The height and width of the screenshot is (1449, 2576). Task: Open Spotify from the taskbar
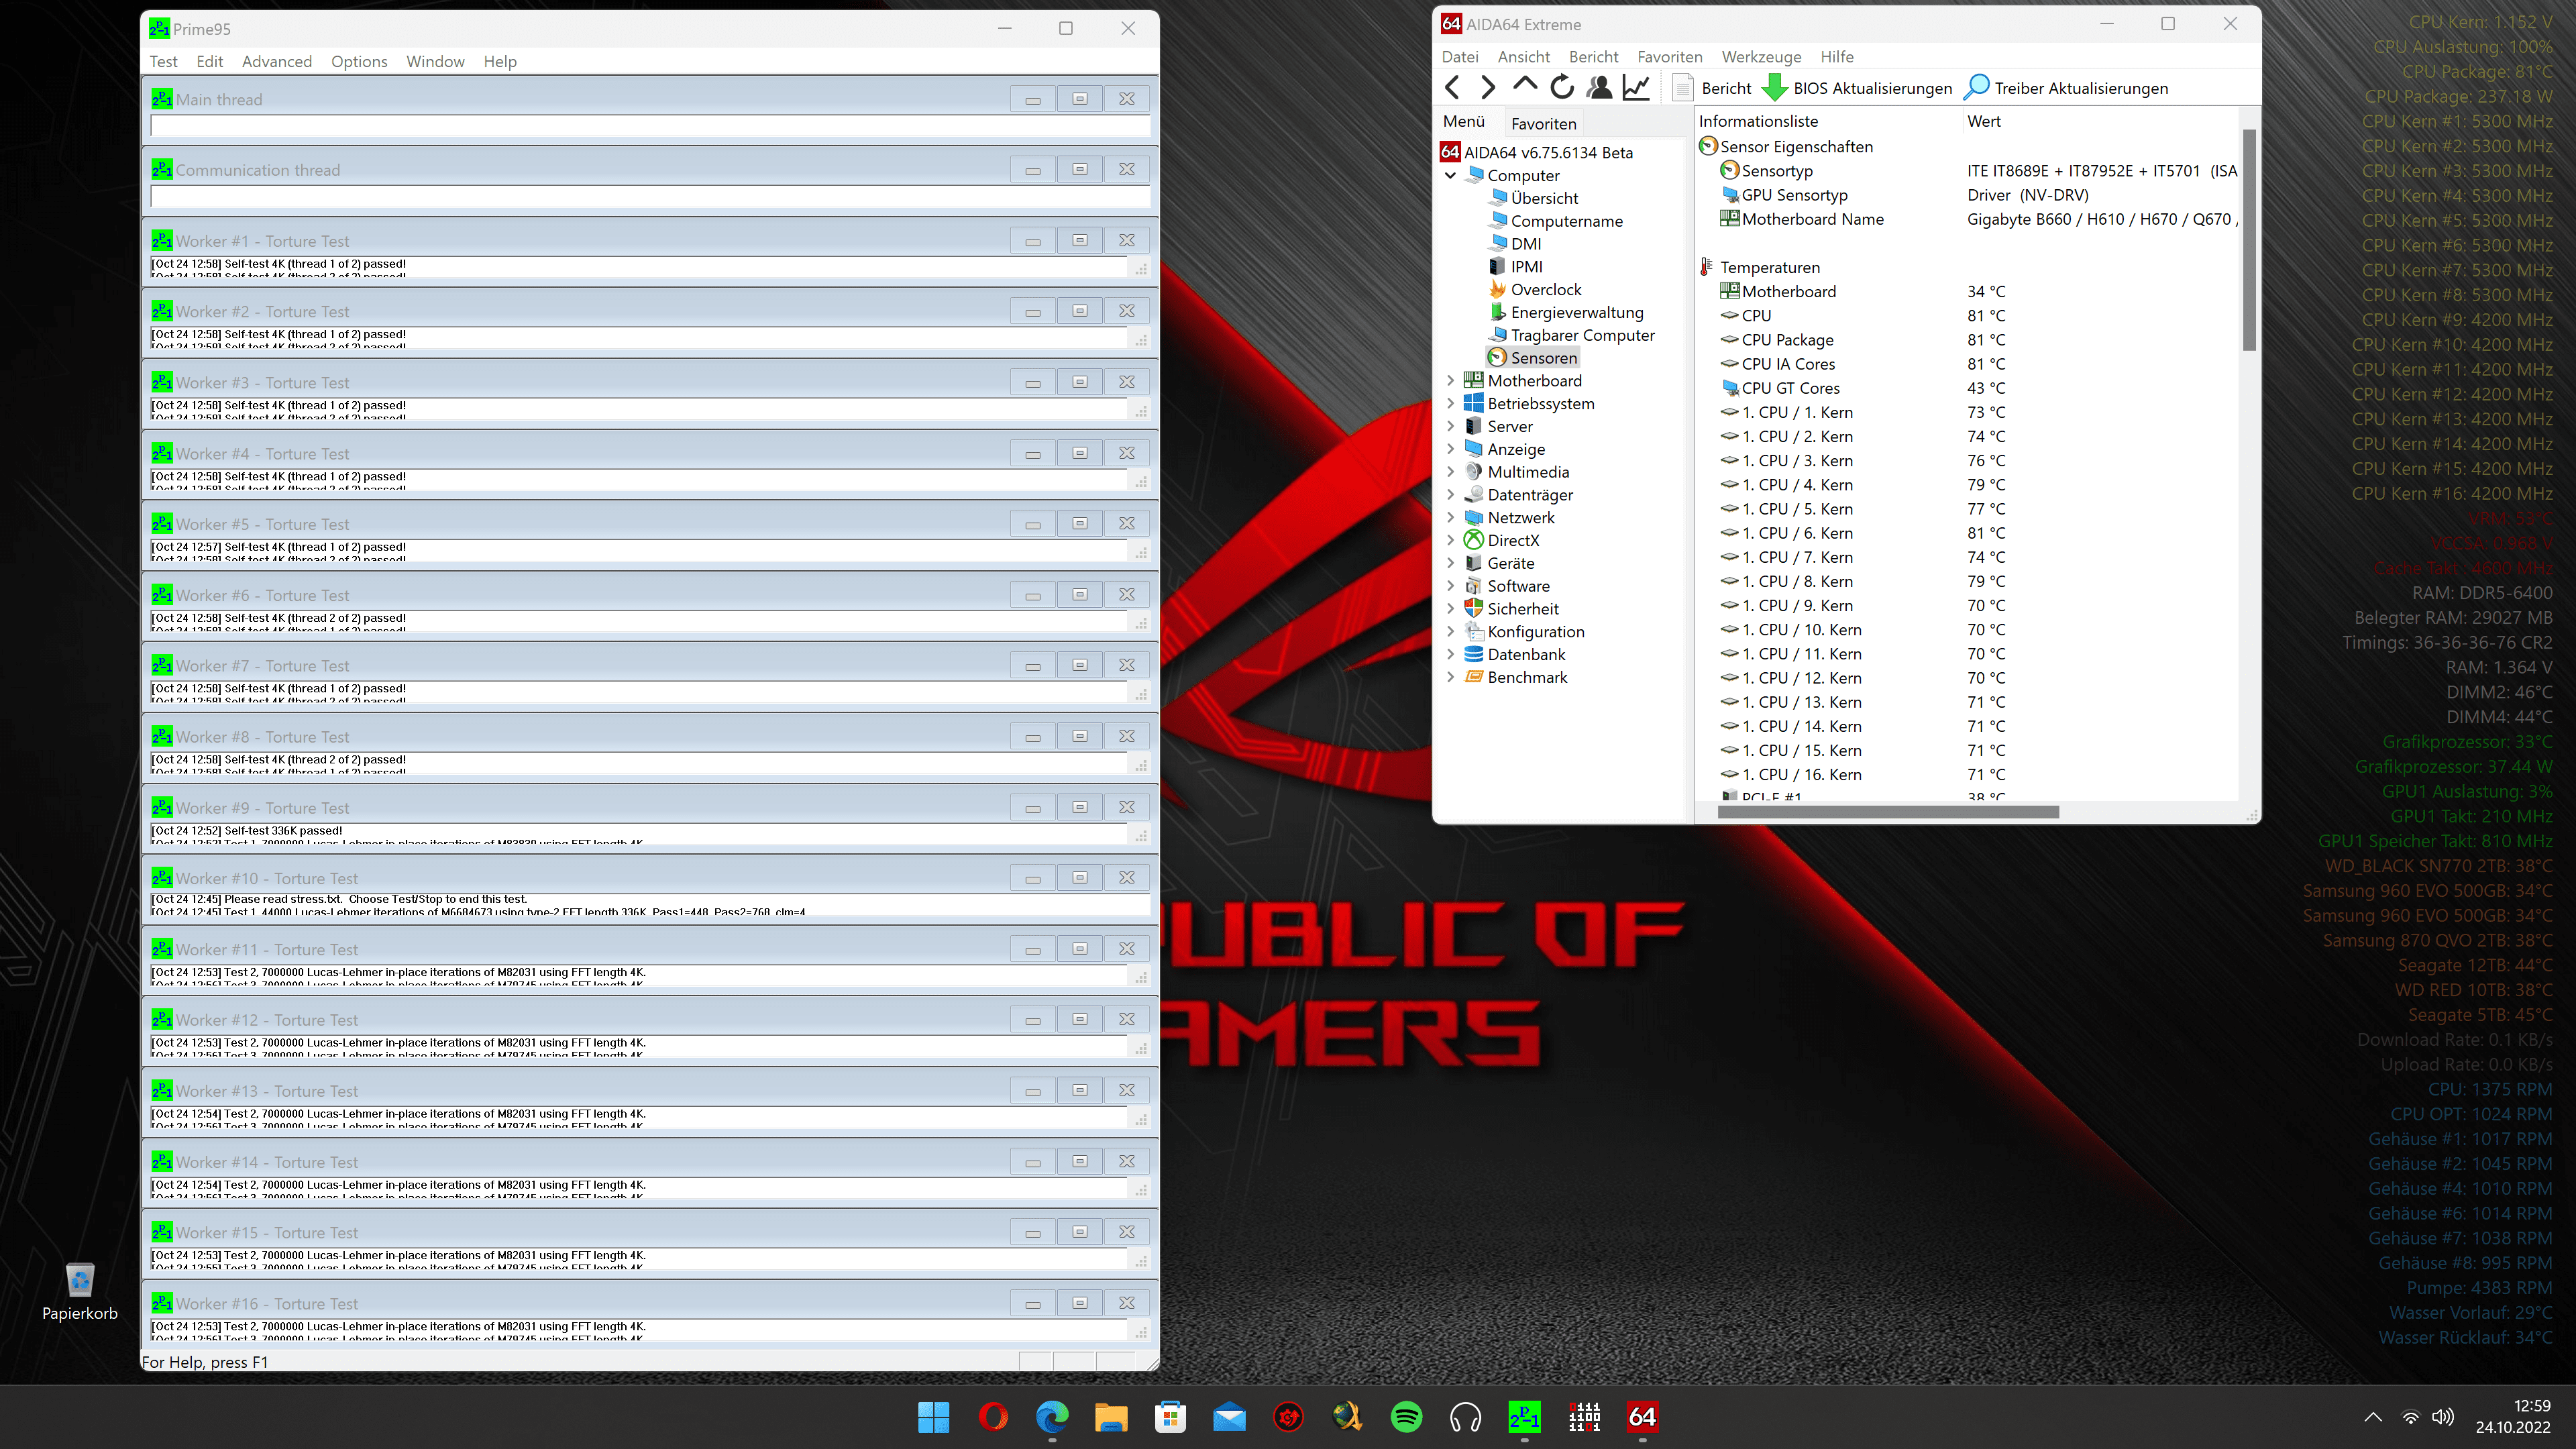[1406, 1417]
